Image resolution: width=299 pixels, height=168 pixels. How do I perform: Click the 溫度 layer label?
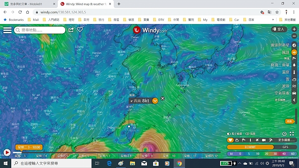pos(286,72)
